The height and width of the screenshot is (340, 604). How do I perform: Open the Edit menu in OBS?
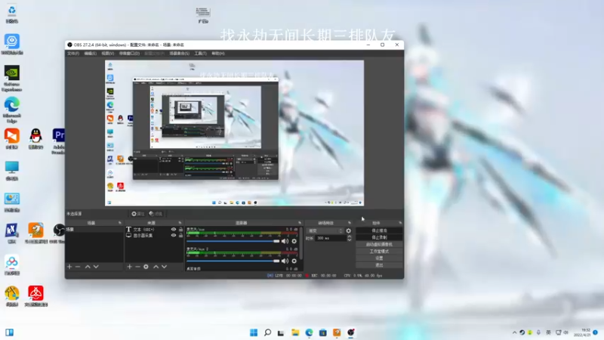point(90,54)
